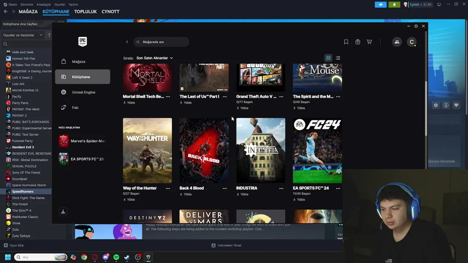Install Way of the Hunter via Yükle
Screen dimensions: 468x263
click(x=129, y=200)
